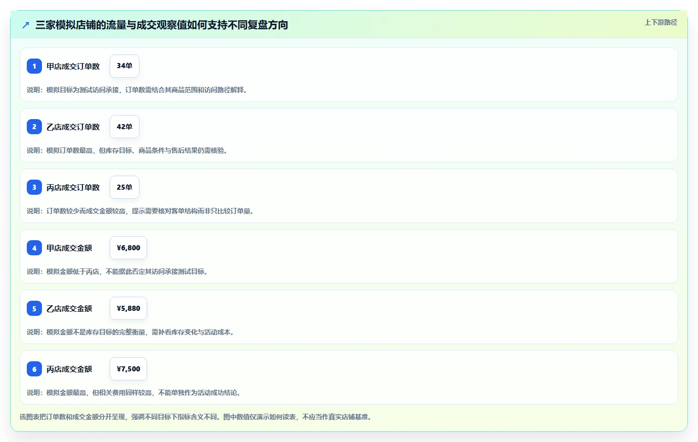Viewport: 698px width, 442px height.
Task: Select number badge 4 for 甲店成交金额
Action: coord(34,248)
